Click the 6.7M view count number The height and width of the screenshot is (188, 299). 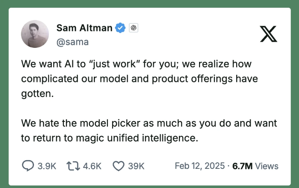[242, 166]
